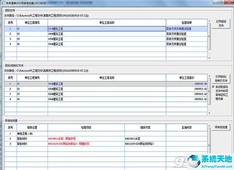Click the 正确内容 column header
Viewport: 234px width, 170px height.
click(x=186, y=127)
